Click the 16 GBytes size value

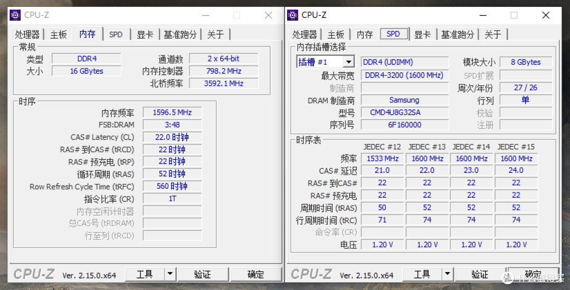87,71
